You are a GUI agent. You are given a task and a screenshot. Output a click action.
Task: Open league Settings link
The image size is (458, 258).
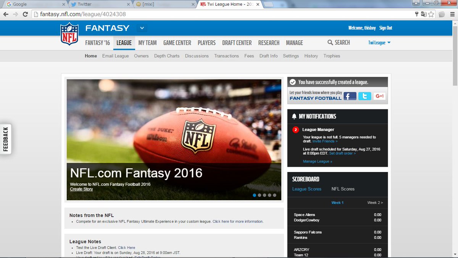pos(291,56)
